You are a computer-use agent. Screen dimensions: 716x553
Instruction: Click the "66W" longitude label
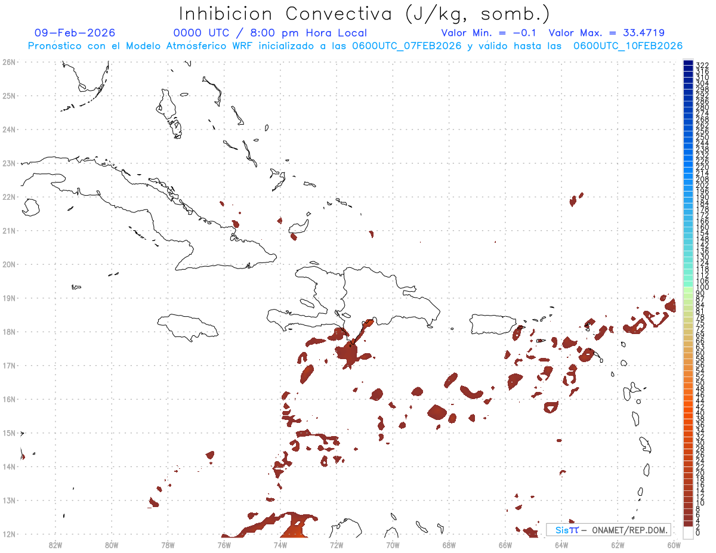[505, 544]
